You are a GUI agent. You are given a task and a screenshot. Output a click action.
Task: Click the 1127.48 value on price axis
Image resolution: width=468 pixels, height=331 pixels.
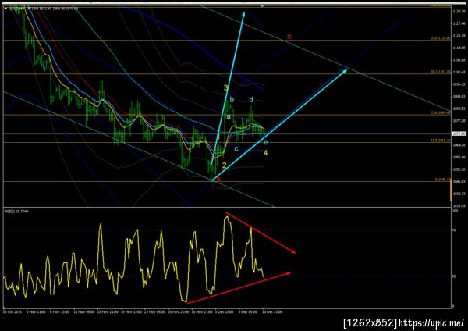(x=459, y=23)
